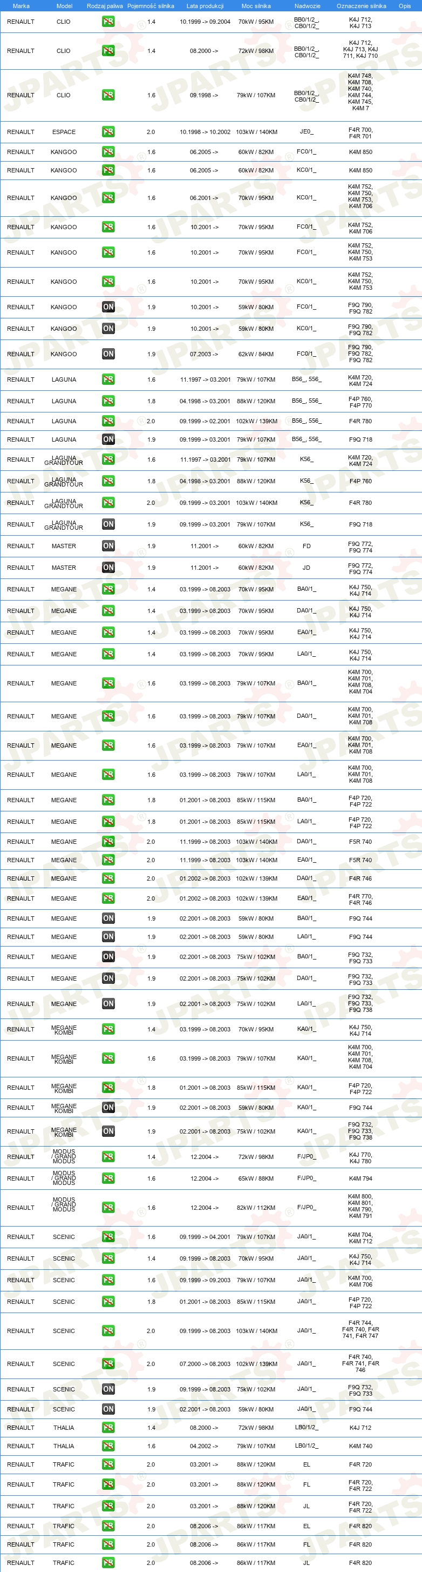422x1572 pixels.
Task: Click petrol icon for MEGANE KOMBI 1.8 row
Action: pos(108,1088)
